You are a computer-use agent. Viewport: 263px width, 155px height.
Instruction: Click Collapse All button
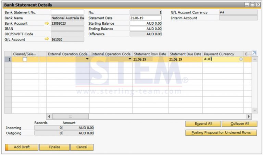(239, 124)
